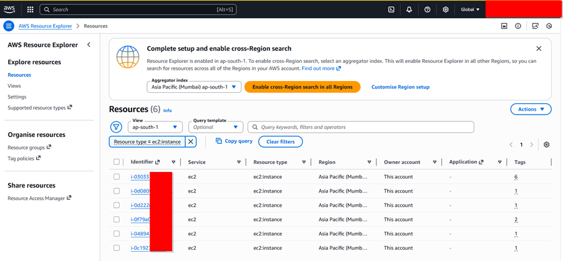Screen dimensions: 563x261
Task: Select Resources in the side navigation
Action: 19,75
